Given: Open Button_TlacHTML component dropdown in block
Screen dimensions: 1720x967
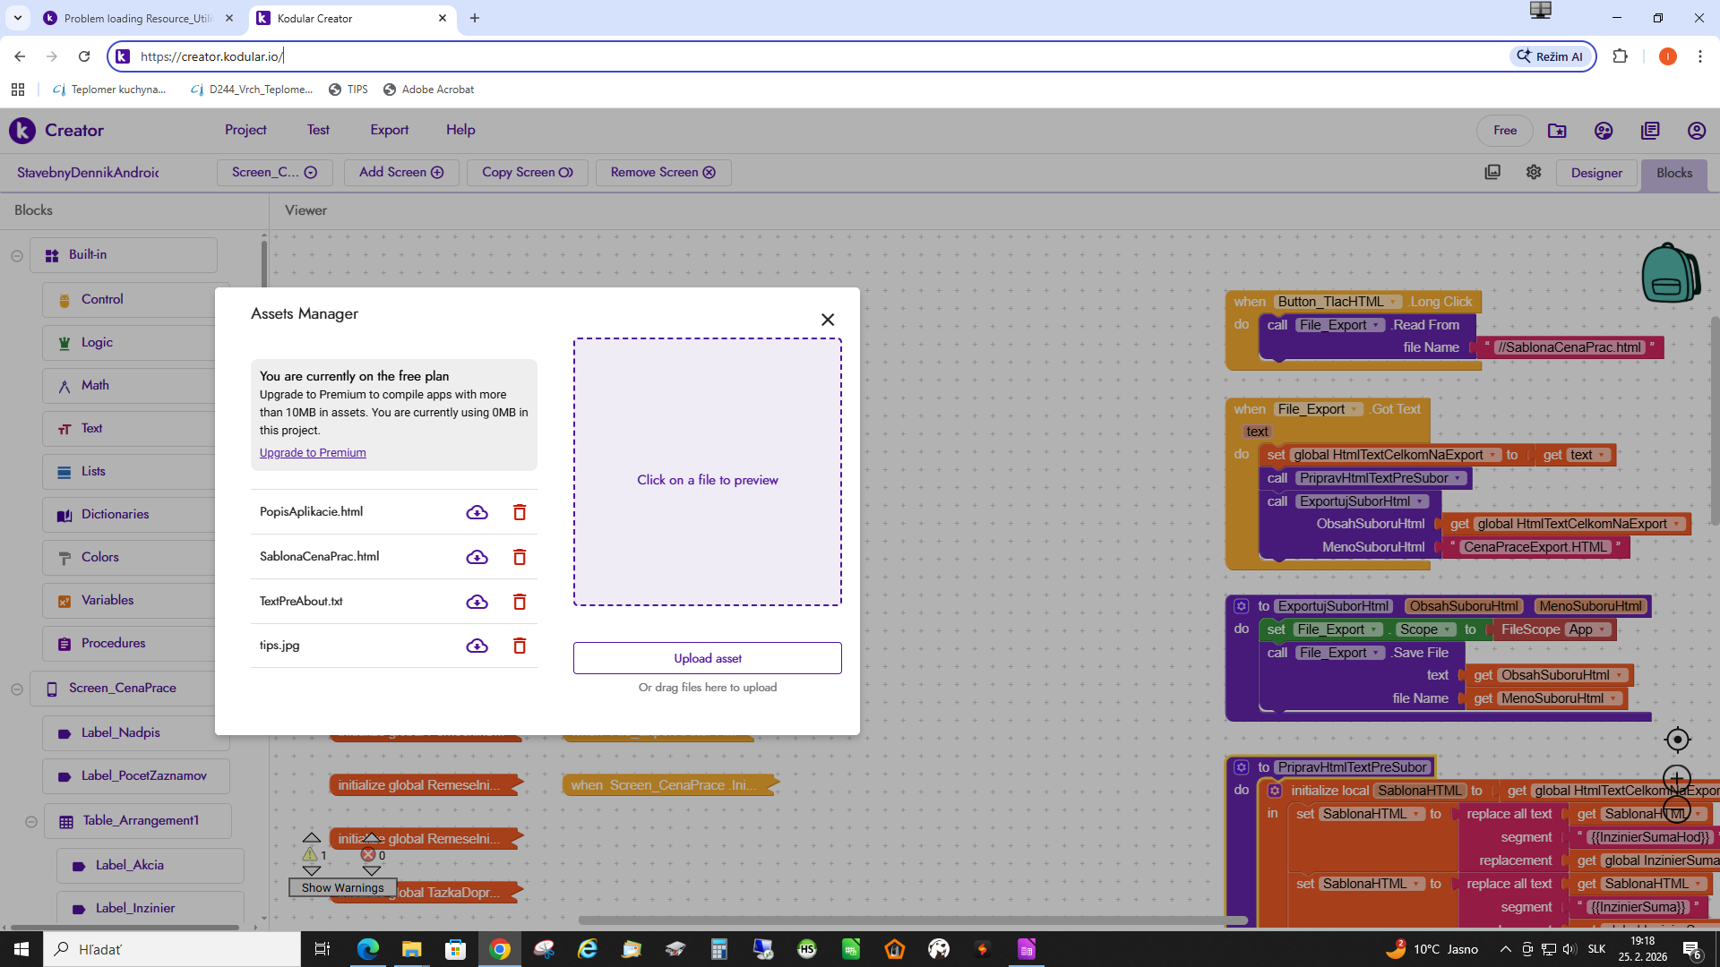Looking at the screenshot, I should 1393,303.
